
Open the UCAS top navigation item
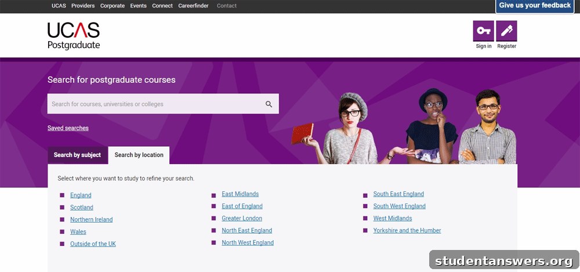59,6
